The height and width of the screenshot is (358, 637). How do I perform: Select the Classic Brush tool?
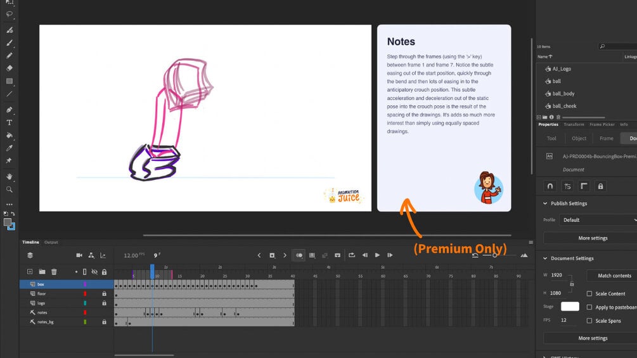10,42
